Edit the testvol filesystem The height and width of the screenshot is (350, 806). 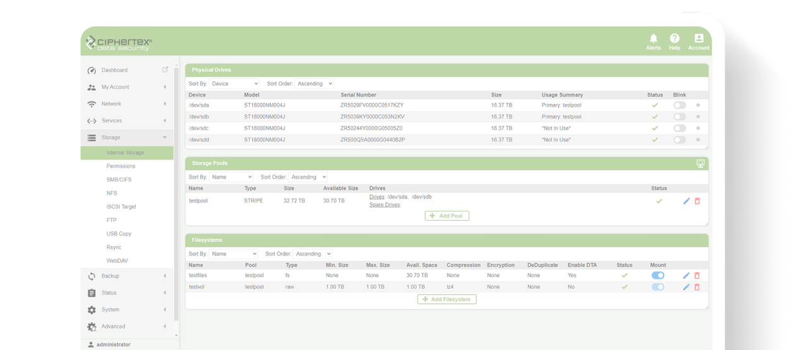pyautogui.click(x=686, y=287)
